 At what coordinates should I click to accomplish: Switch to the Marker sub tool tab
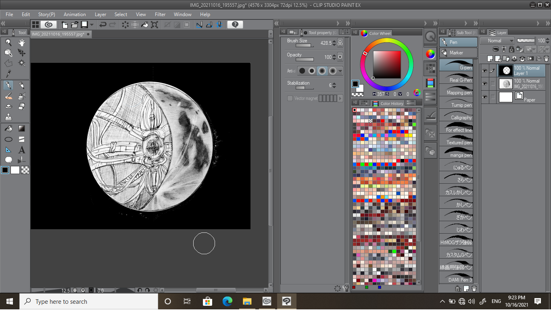coord(458,52)
